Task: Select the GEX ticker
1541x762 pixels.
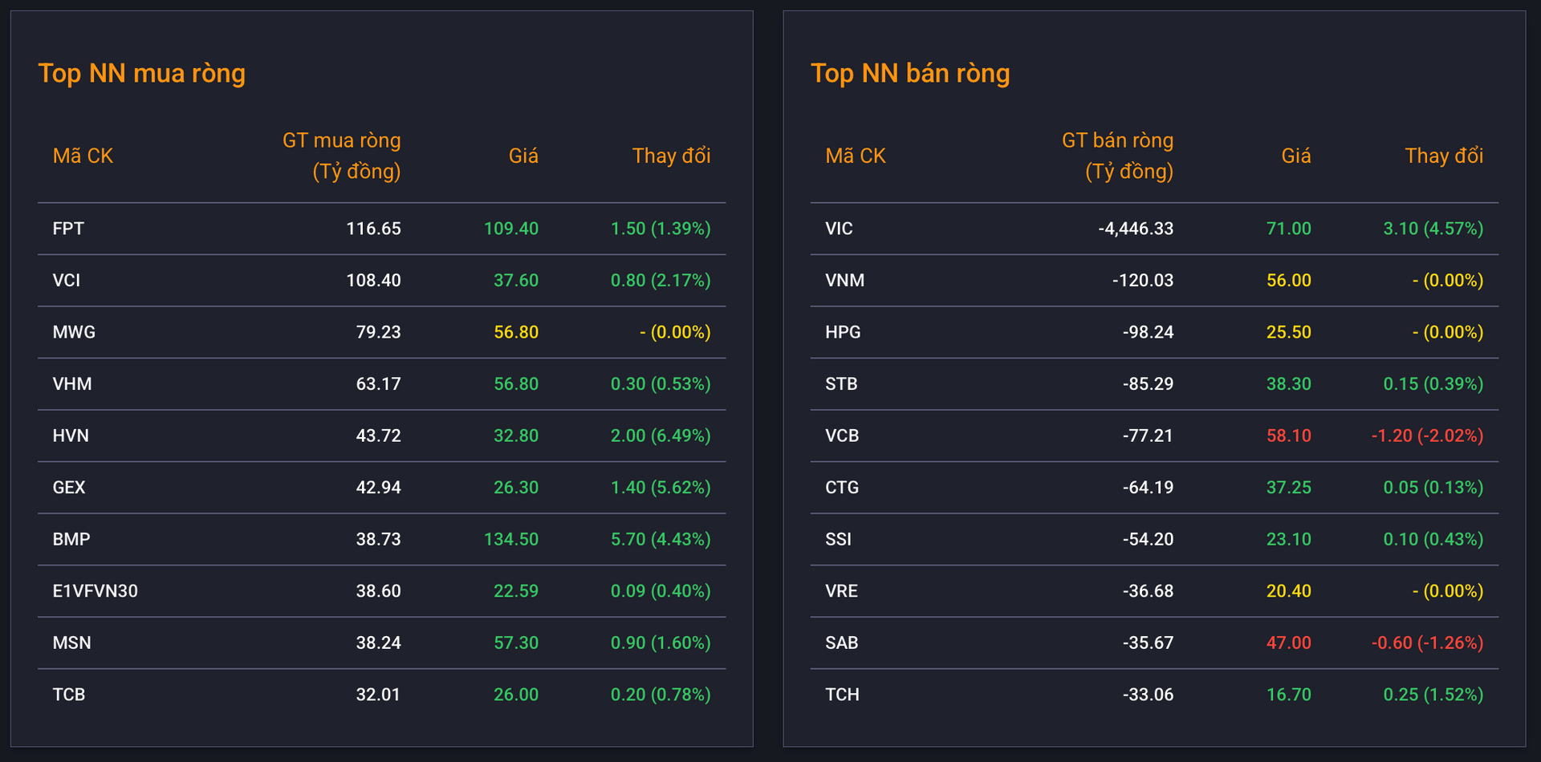Action: (69, 488)
